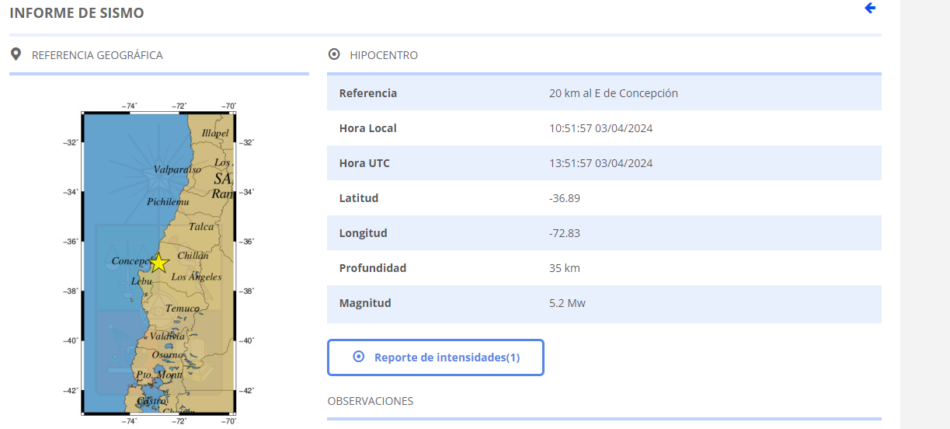The height and width of the screenshot is (429, 950).
Task: Click Illapel label on the map
Action: (x=215, y=133)
